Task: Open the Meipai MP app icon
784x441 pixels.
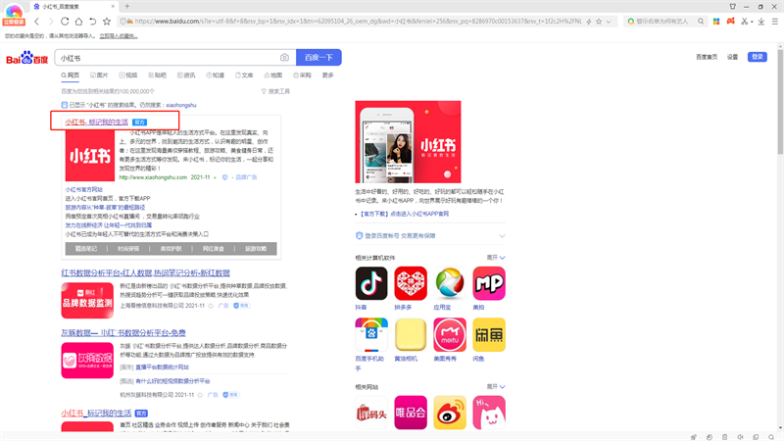Action: [x=489, y=283]
